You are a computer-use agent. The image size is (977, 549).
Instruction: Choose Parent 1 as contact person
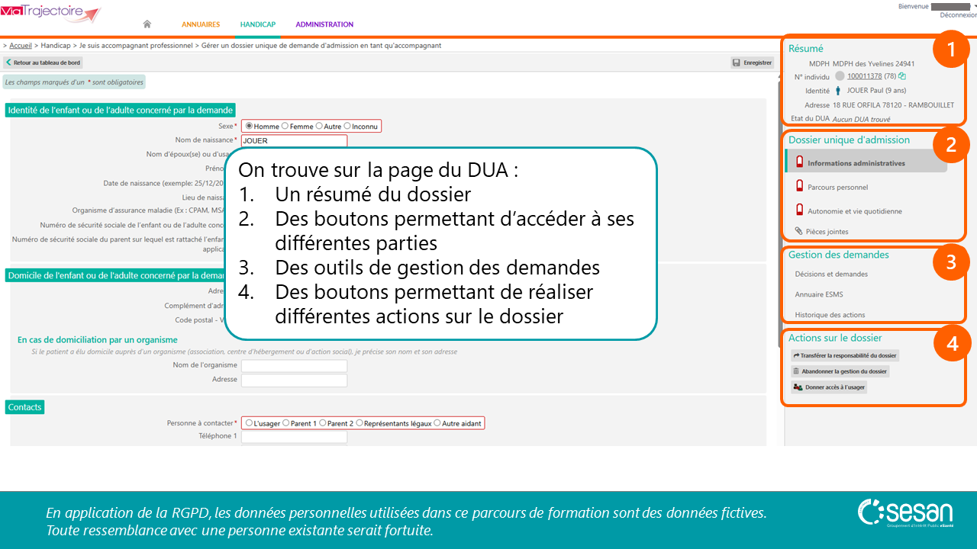point(286,422)
